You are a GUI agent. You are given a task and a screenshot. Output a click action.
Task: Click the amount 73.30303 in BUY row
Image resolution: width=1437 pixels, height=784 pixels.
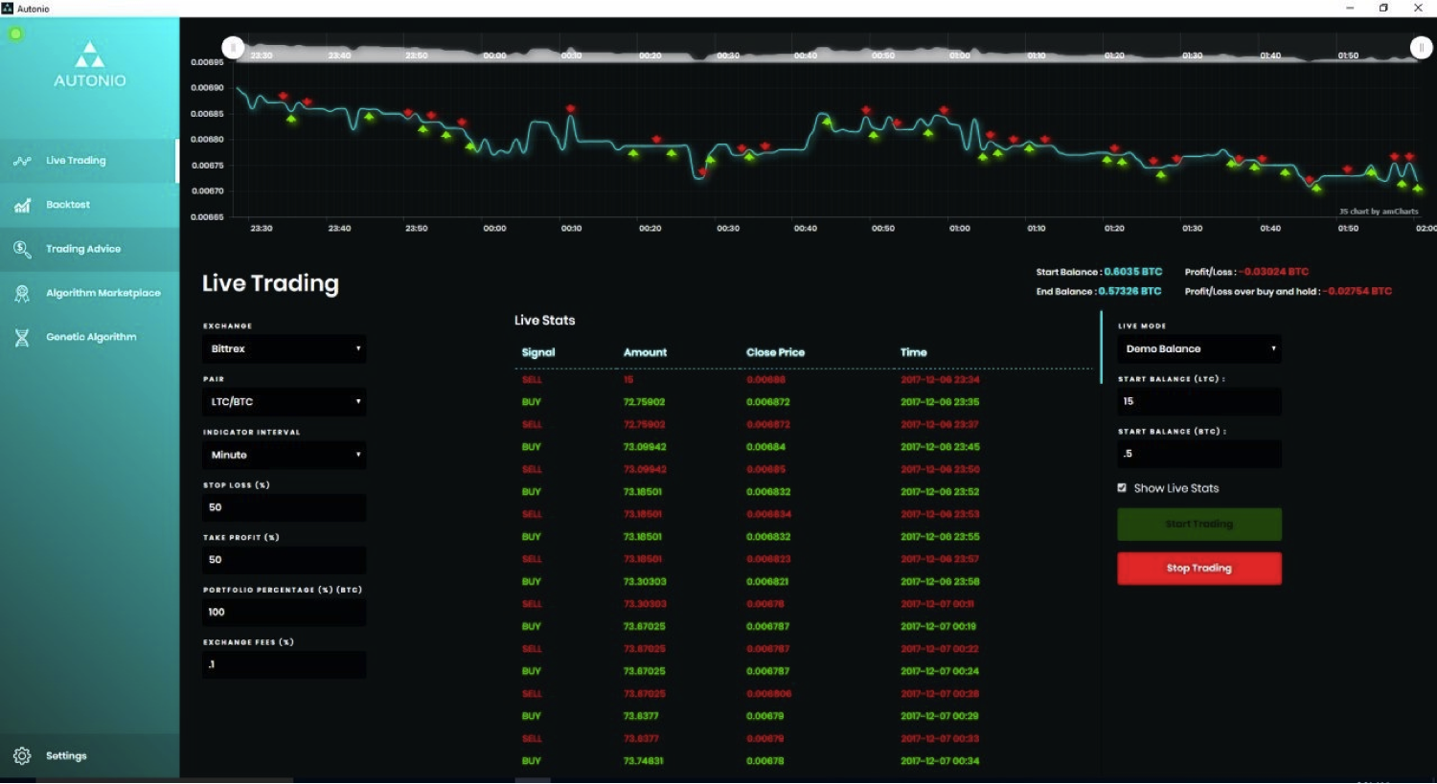pos(645,582)
